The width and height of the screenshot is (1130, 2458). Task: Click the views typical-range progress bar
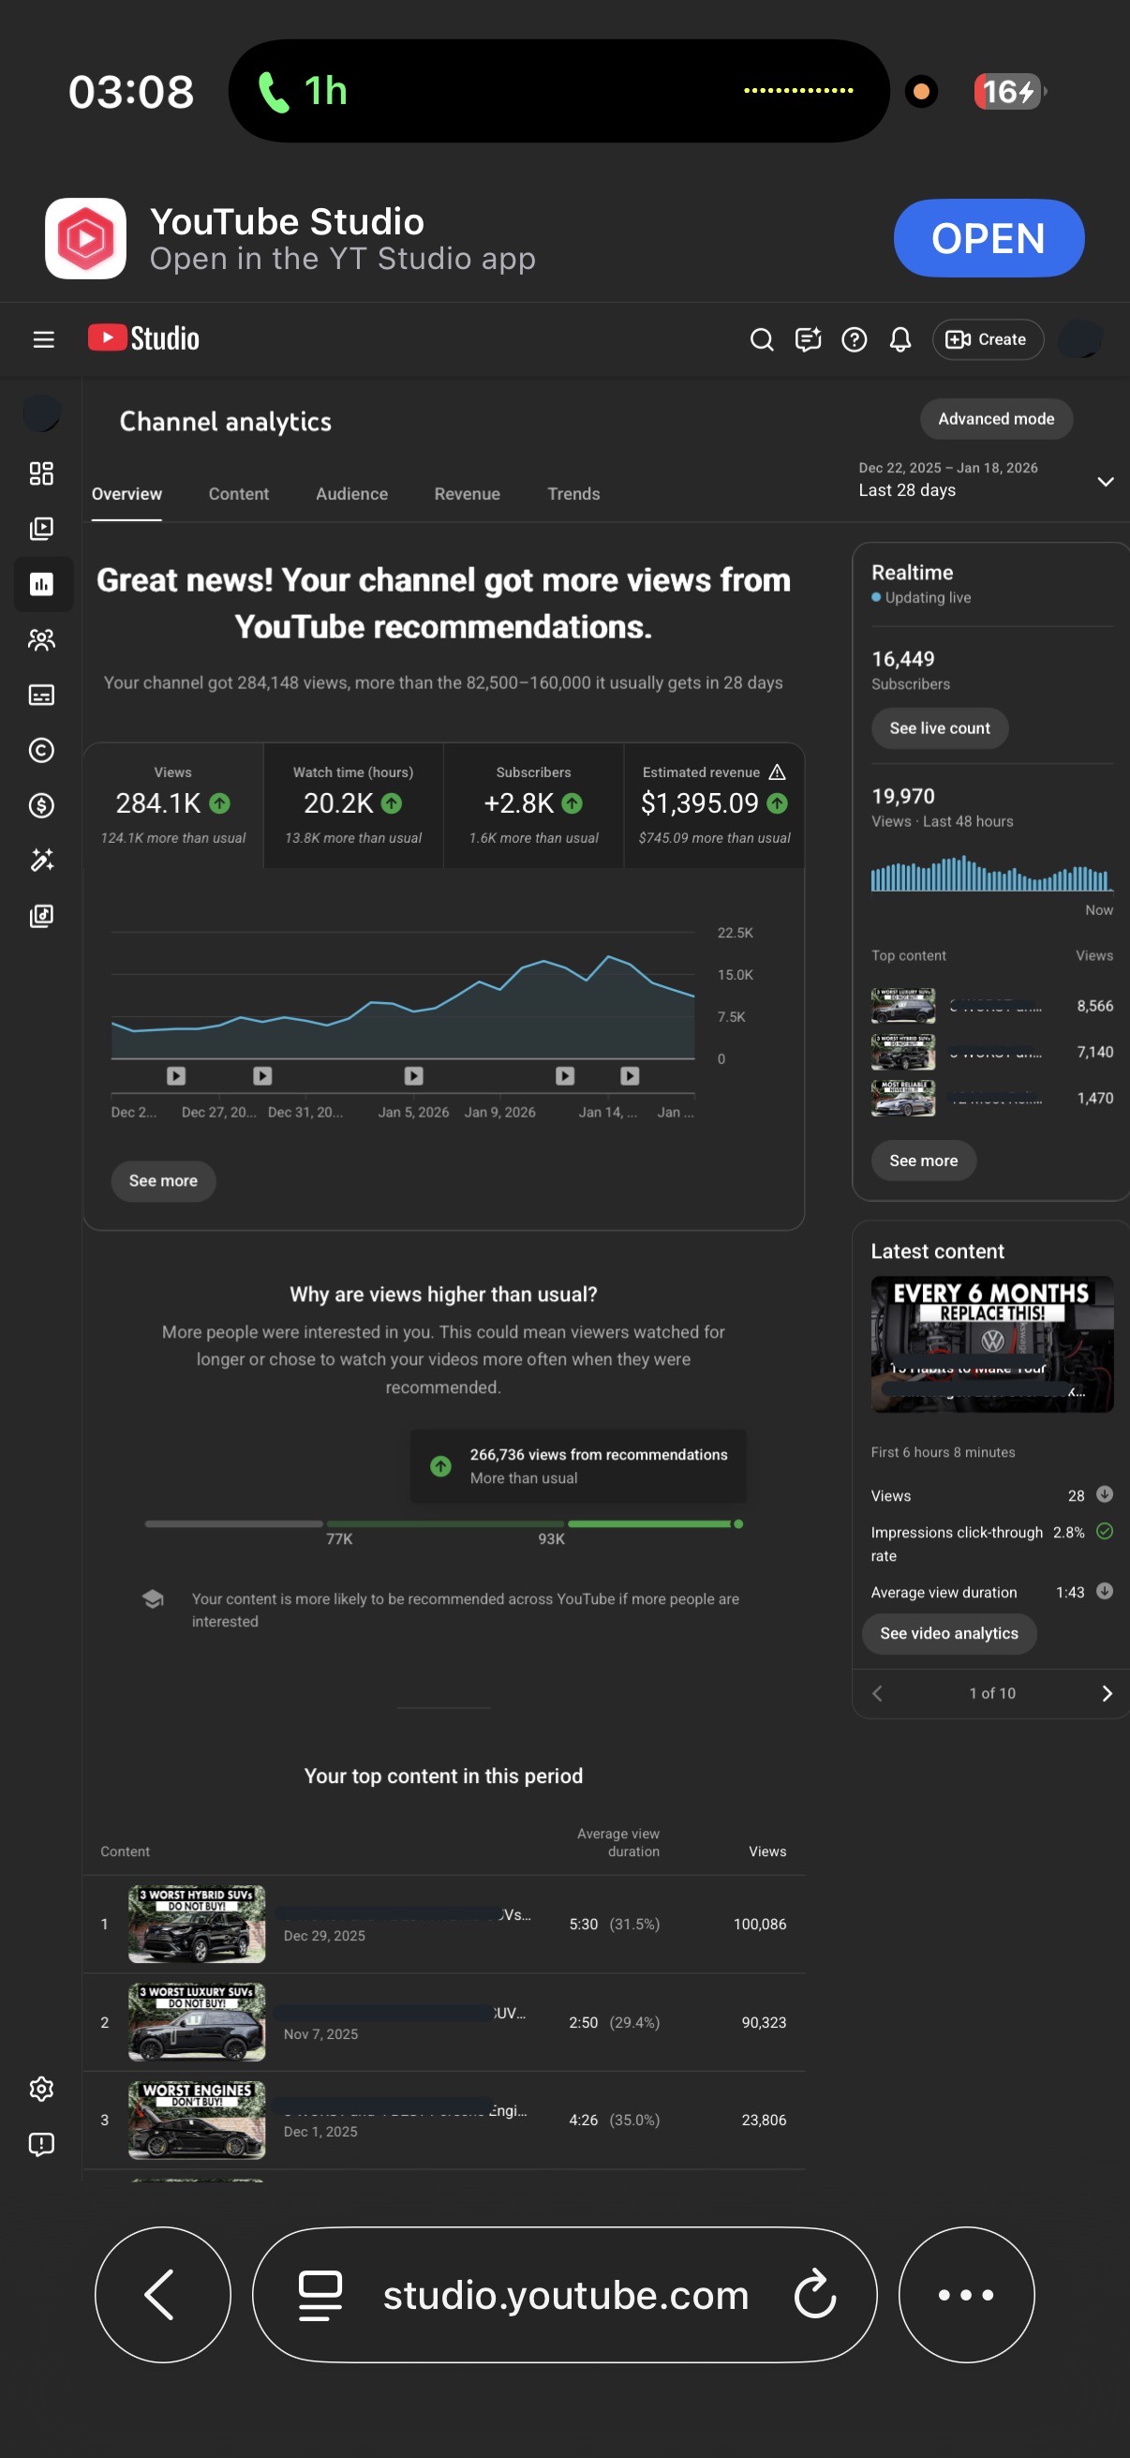(443, 1524)
